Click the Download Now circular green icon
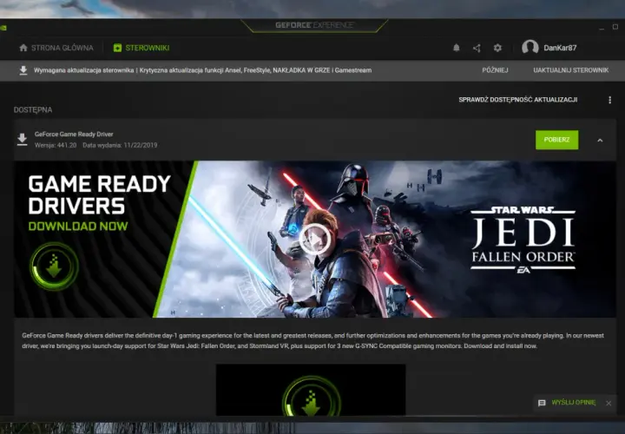The width and height of the screenshot is (625, 434). coord(54,266)
